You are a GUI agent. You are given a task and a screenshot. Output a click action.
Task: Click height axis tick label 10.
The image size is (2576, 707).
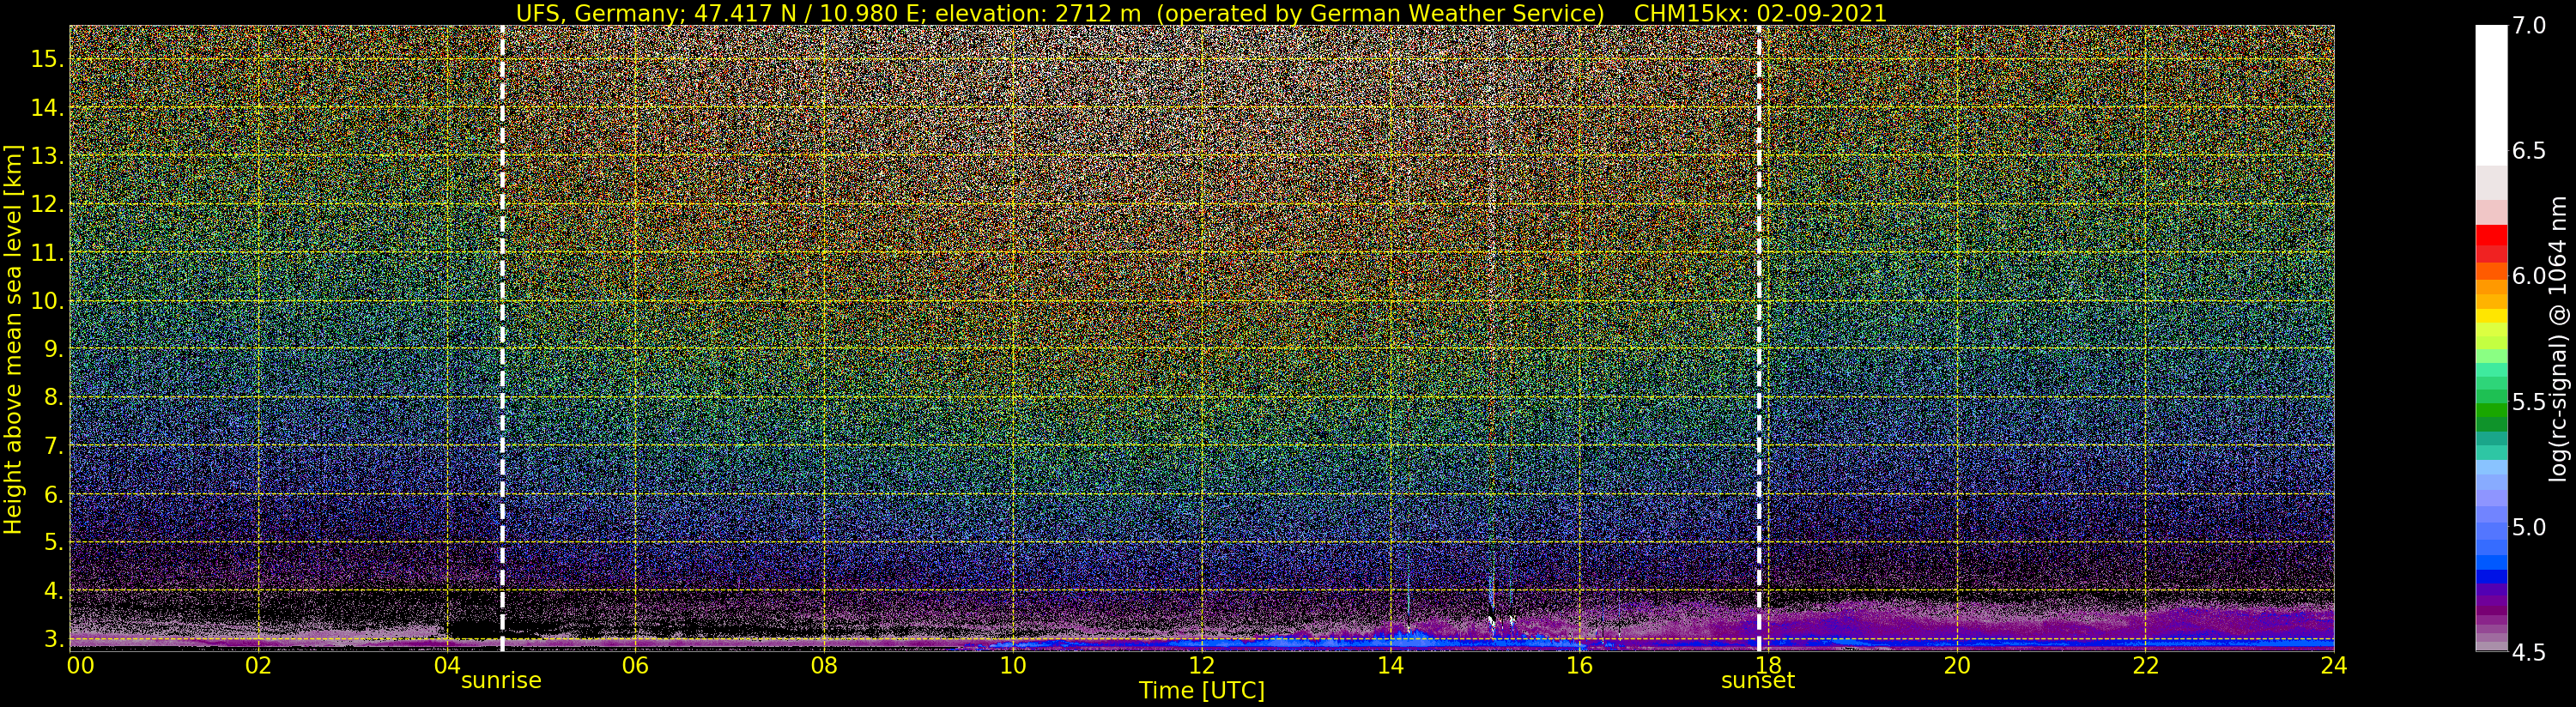coord(47,301)
